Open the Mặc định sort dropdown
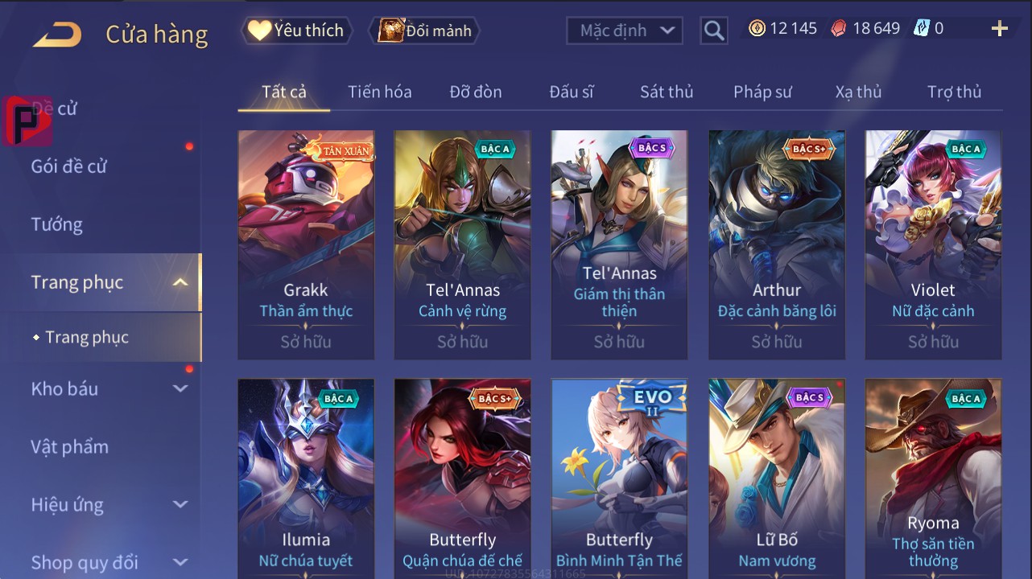 625,31
